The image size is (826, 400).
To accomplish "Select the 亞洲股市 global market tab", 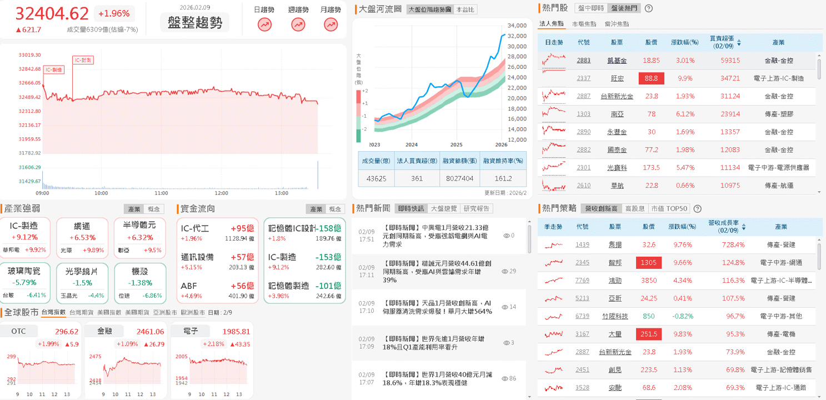I will [165, 313].
